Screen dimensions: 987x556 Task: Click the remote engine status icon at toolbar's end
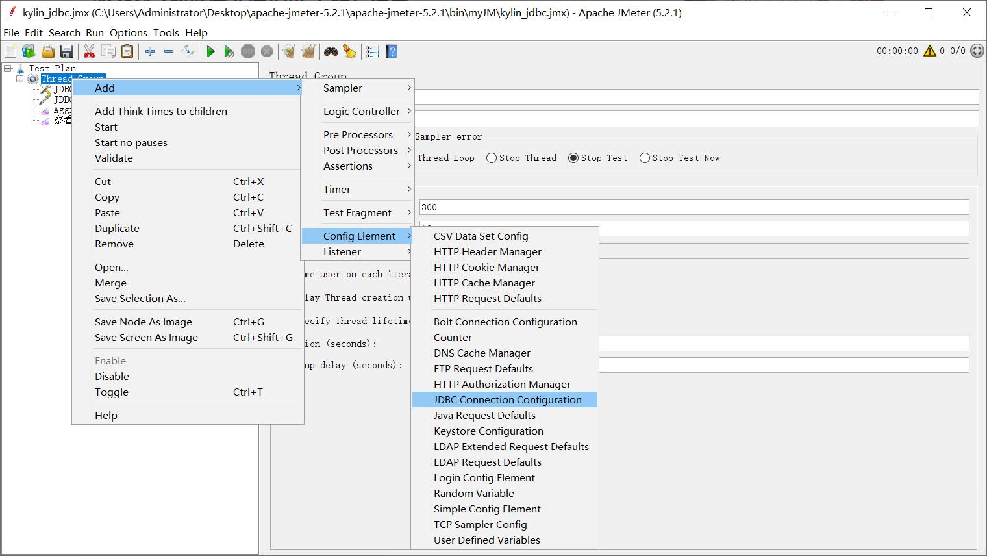(x=977, y=51)
